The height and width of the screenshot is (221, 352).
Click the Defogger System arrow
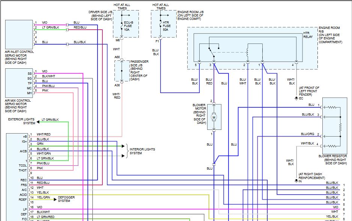pos(55,200)
